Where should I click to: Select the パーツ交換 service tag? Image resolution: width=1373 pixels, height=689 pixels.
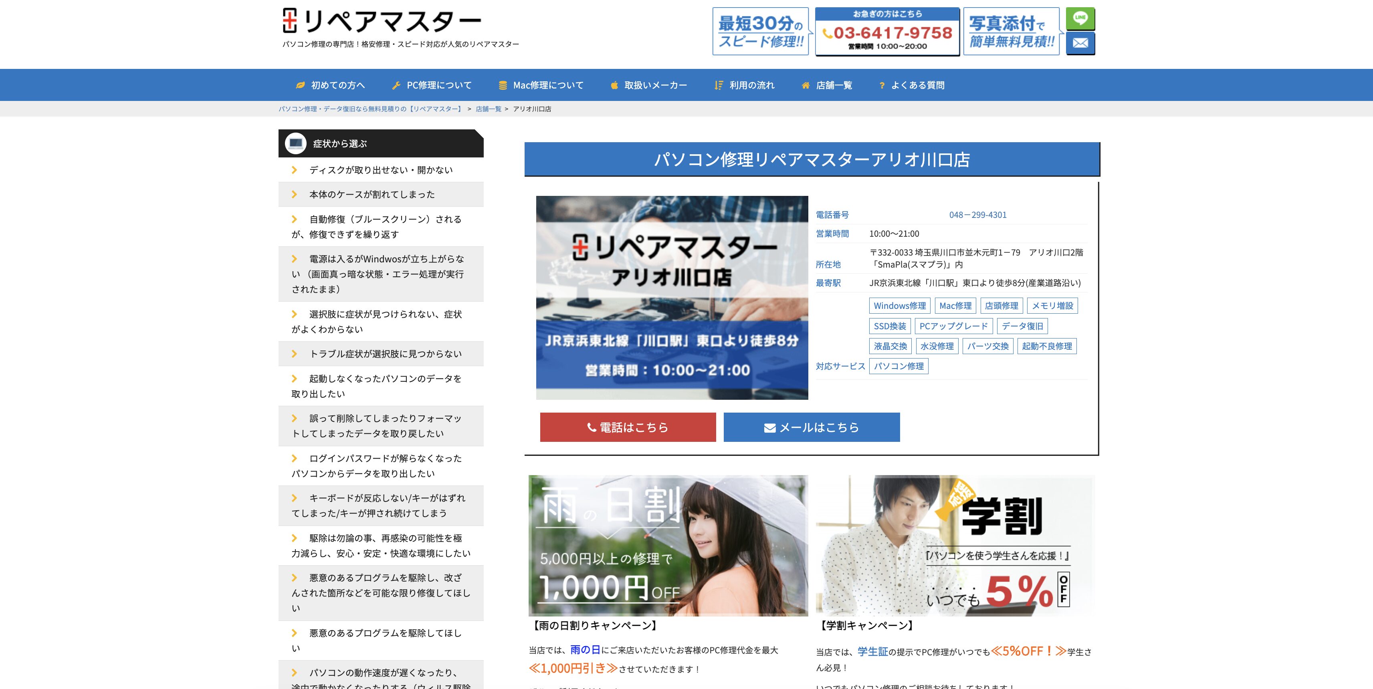click(987, 347)
